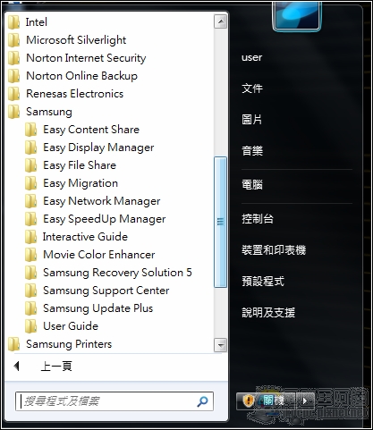Viewport: 373px width, 430px height.
Task: Focus the 搜尋程式及檔案 search field
Action: (114, 401)
